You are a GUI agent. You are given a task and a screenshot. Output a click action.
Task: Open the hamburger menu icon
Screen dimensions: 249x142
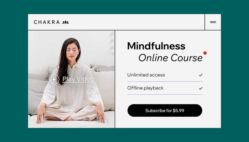click(213, 22)
